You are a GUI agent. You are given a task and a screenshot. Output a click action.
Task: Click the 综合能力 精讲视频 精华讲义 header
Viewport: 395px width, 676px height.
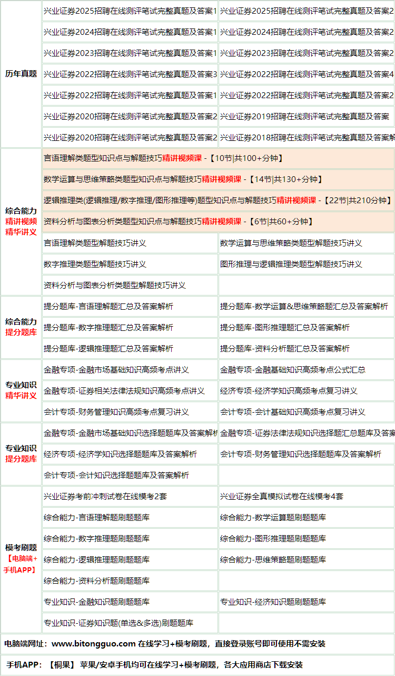[21, 222]
